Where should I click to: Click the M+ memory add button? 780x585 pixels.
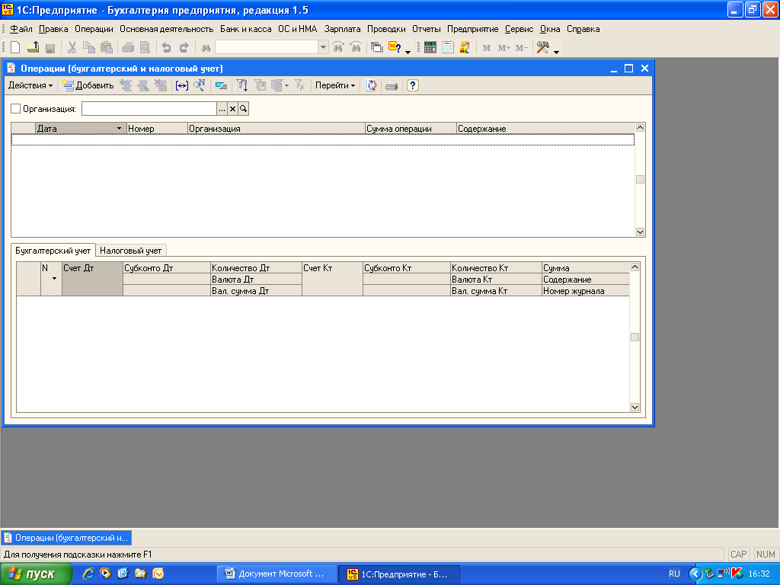pyautogui.click(x=504, y=48)
